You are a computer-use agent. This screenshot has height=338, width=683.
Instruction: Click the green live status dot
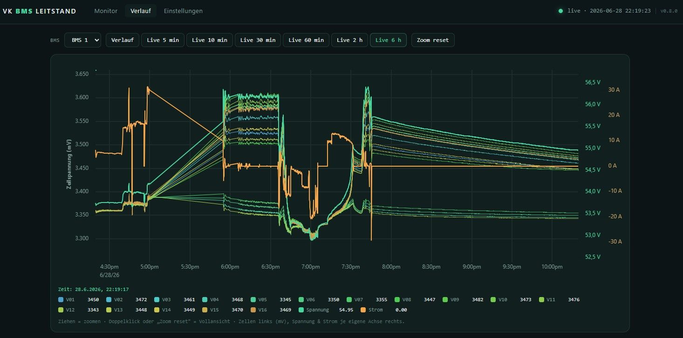point(560,11)
